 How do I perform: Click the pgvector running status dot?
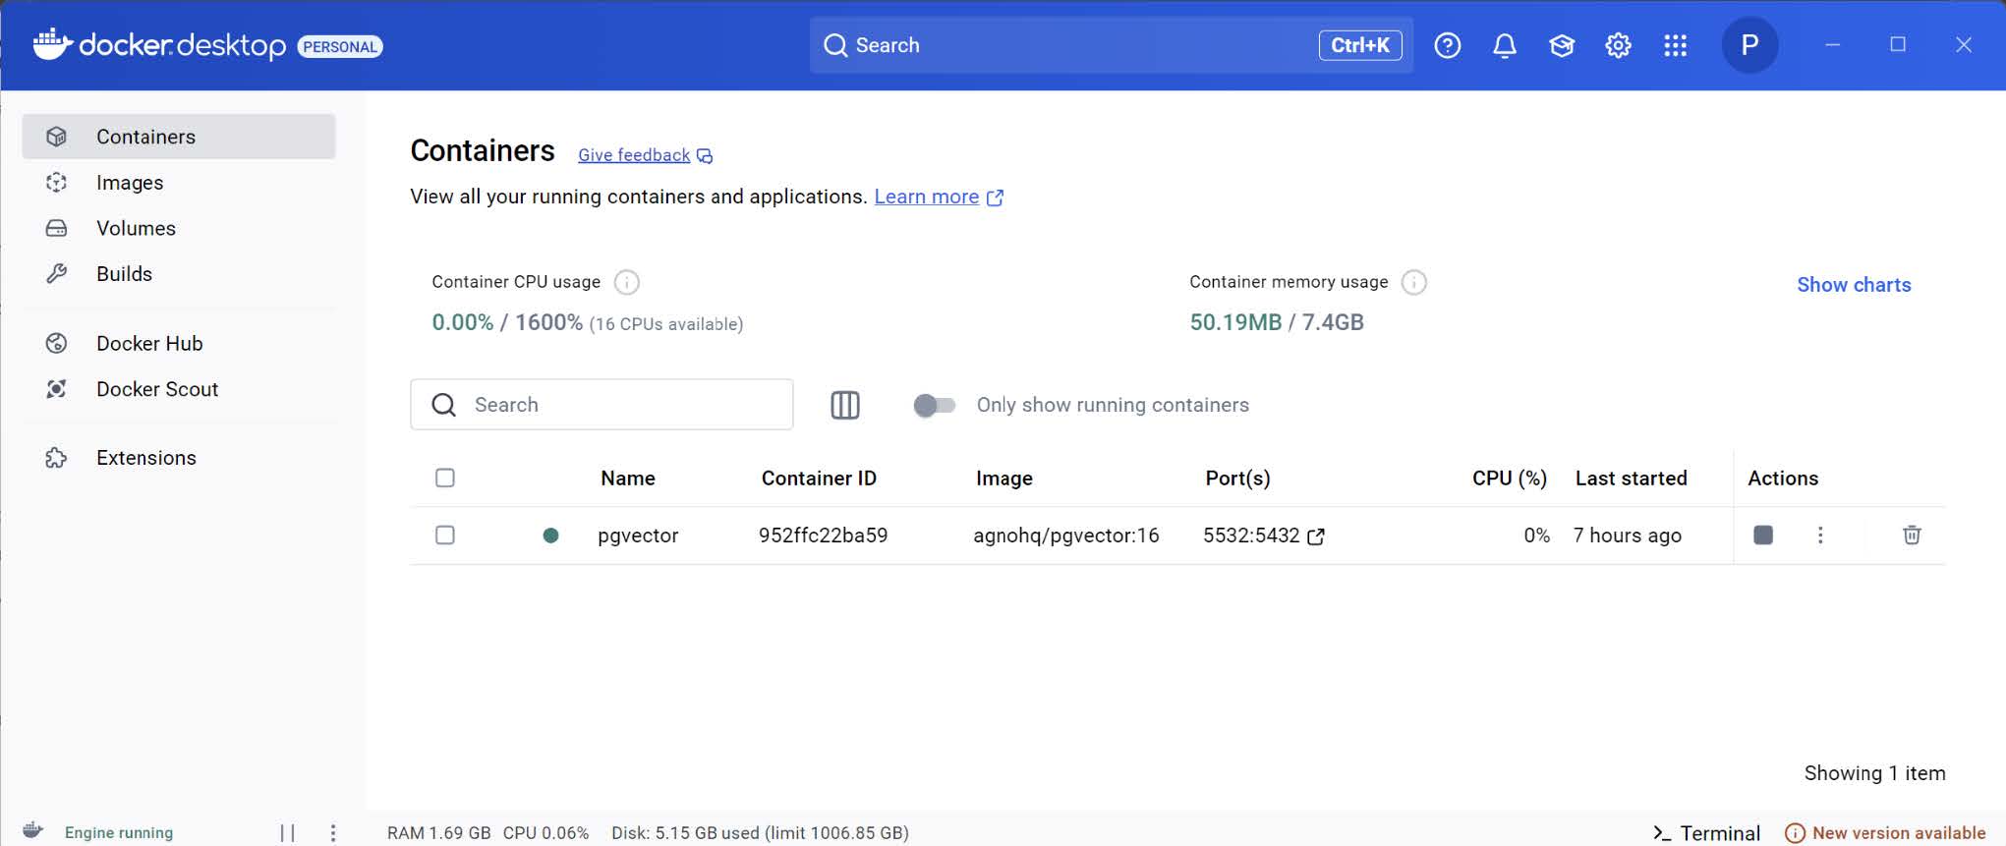(550, 536)
